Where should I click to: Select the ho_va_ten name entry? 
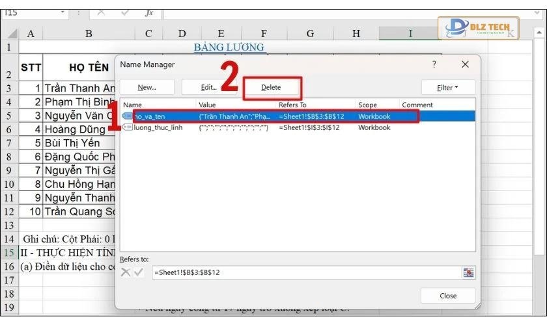tap(150, 116)
